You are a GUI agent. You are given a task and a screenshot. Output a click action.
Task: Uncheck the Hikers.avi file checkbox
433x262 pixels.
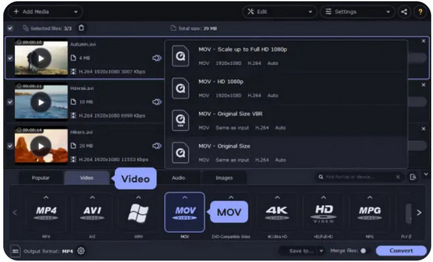(x=11, y=146)
